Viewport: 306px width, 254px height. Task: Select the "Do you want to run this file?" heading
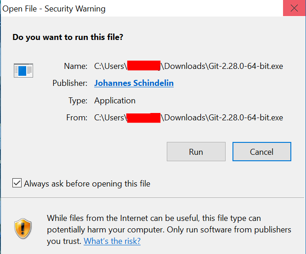point(68,37)
